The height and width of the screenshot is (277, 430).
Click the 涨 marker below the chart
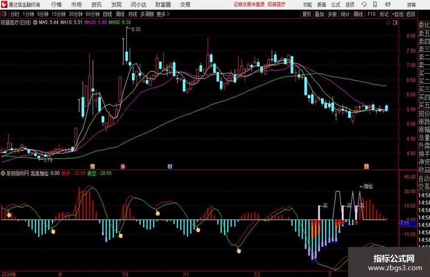click(123, 166)
